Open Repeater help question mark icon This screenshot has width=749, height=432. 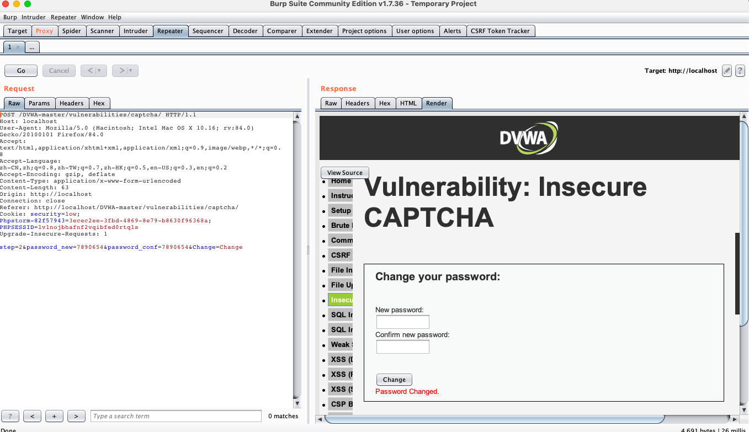tap(740, 71)
